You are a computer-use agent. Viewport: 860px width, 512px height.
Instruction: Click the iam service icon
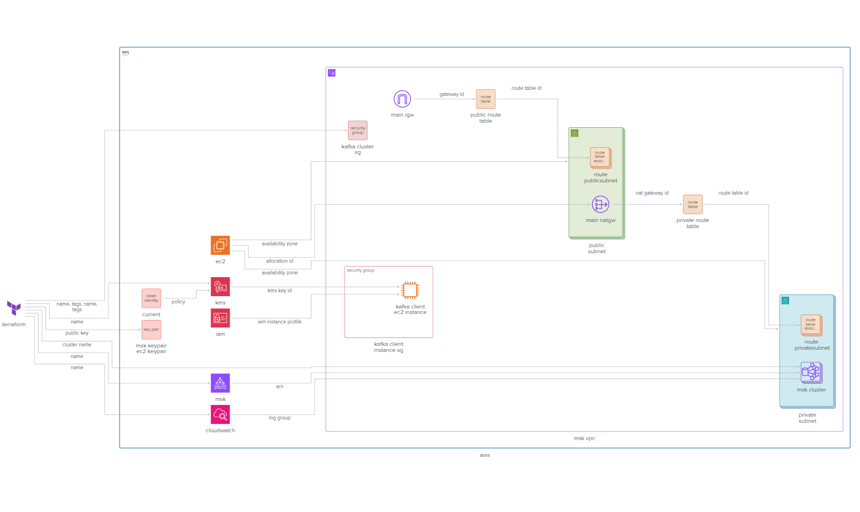click(220, 318)
